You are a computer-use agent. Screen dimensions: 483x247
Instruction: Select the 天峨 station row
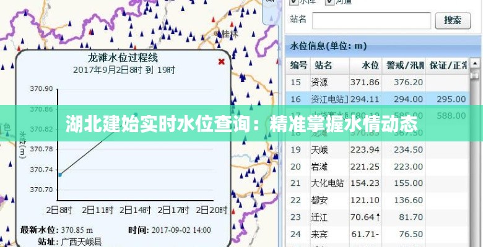point(377,150)
